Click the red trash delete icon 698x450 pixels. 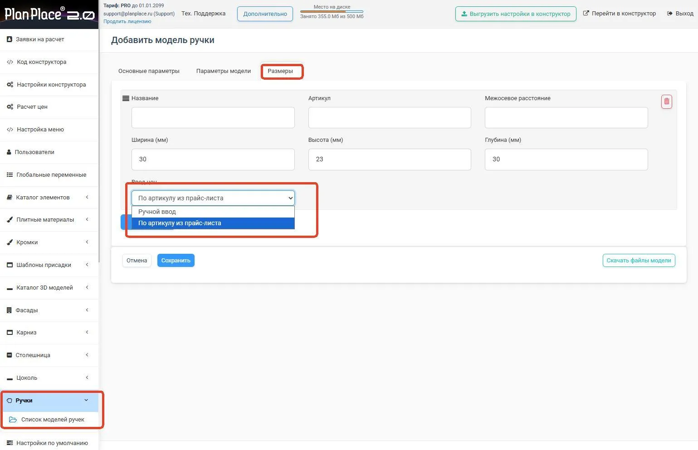(x=666, y=102)
